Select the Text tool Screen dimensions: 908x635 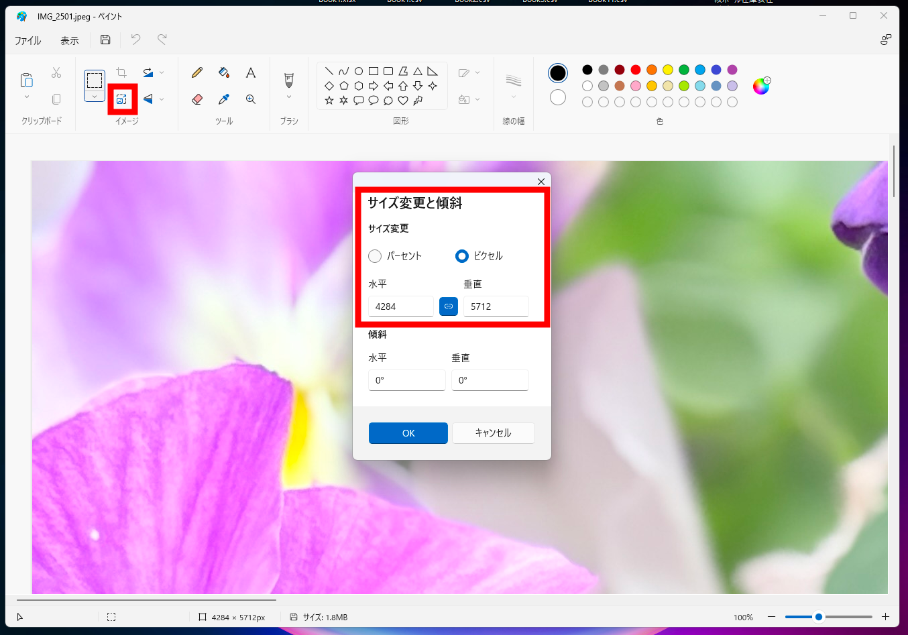[250, 72]
